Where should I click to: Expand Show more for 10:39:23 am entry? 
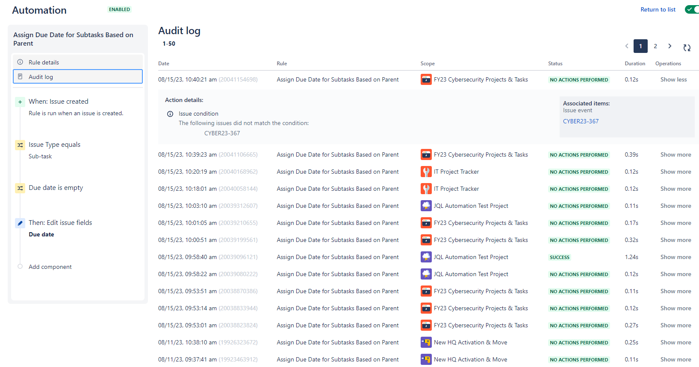[x=675, y=154]
